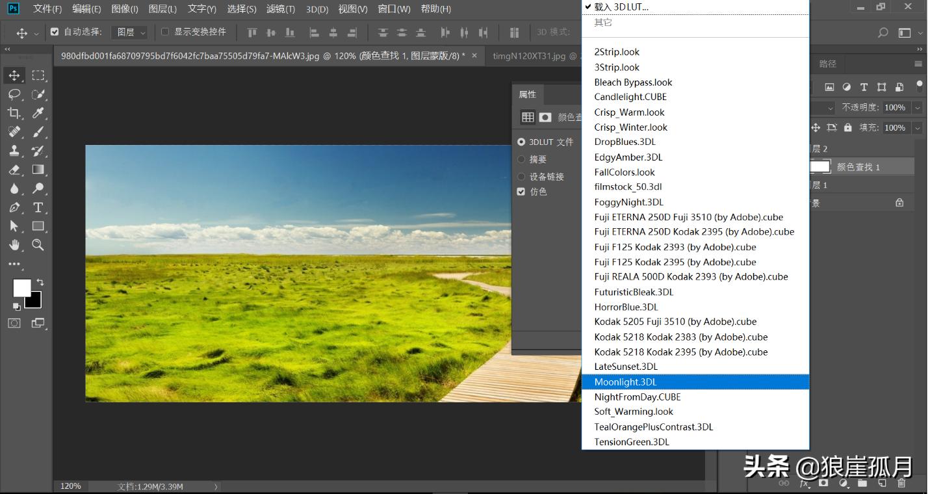Open the 填充 fill percentage dropdown

click(x=917, y=127)
